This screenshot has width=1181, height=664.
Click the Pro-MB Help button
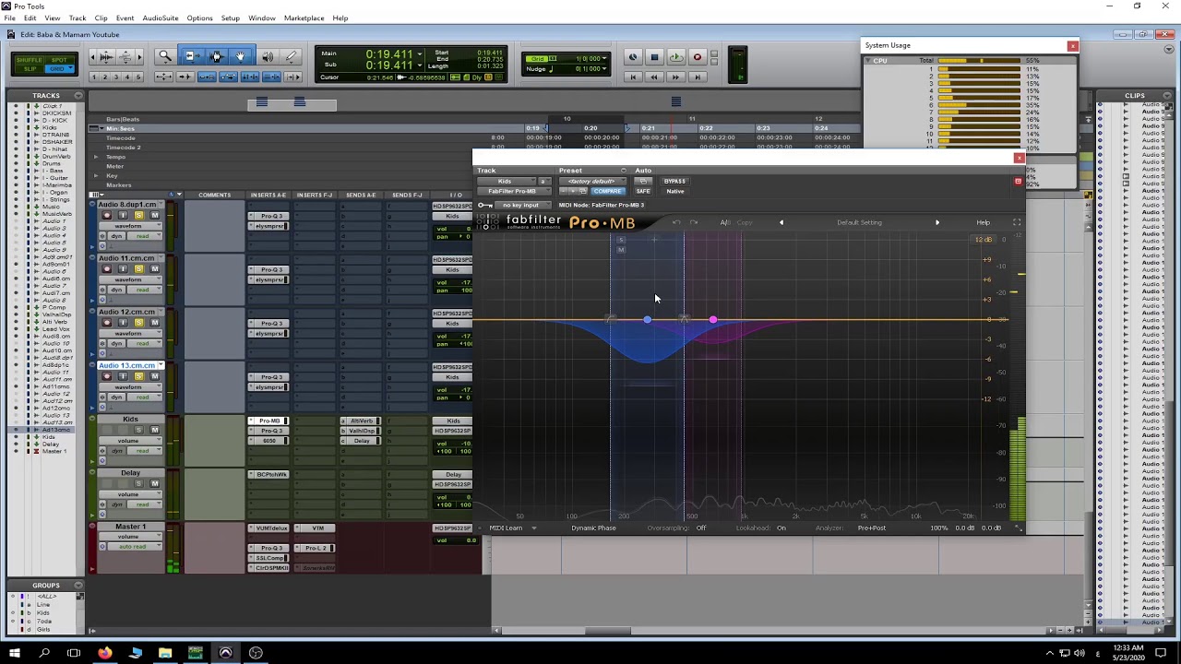point(984,222)
